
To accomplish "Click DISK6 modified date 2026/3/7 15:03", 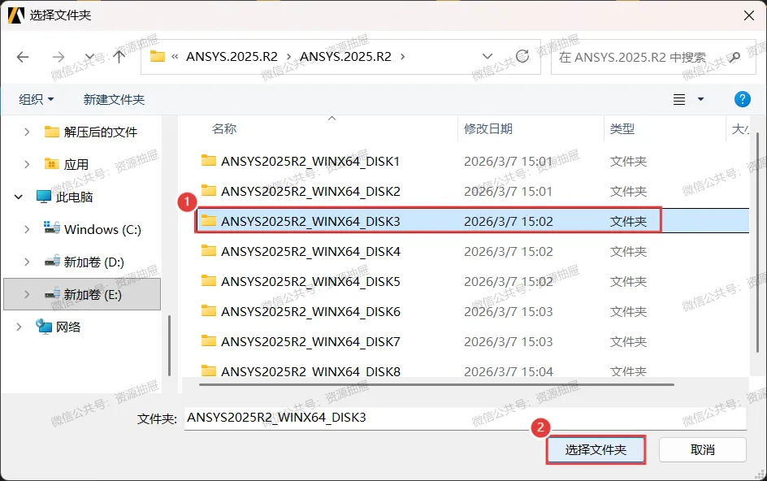I will (x=509, y=312).
